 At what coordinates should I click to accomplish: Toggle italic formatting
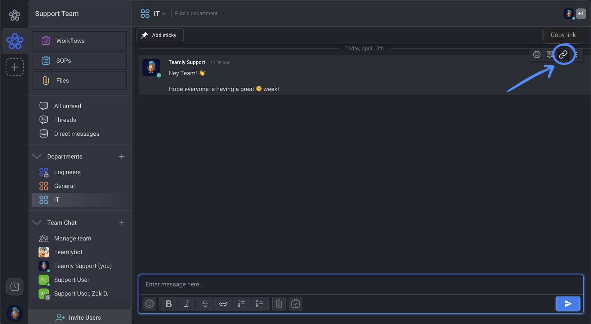(187, 304)
